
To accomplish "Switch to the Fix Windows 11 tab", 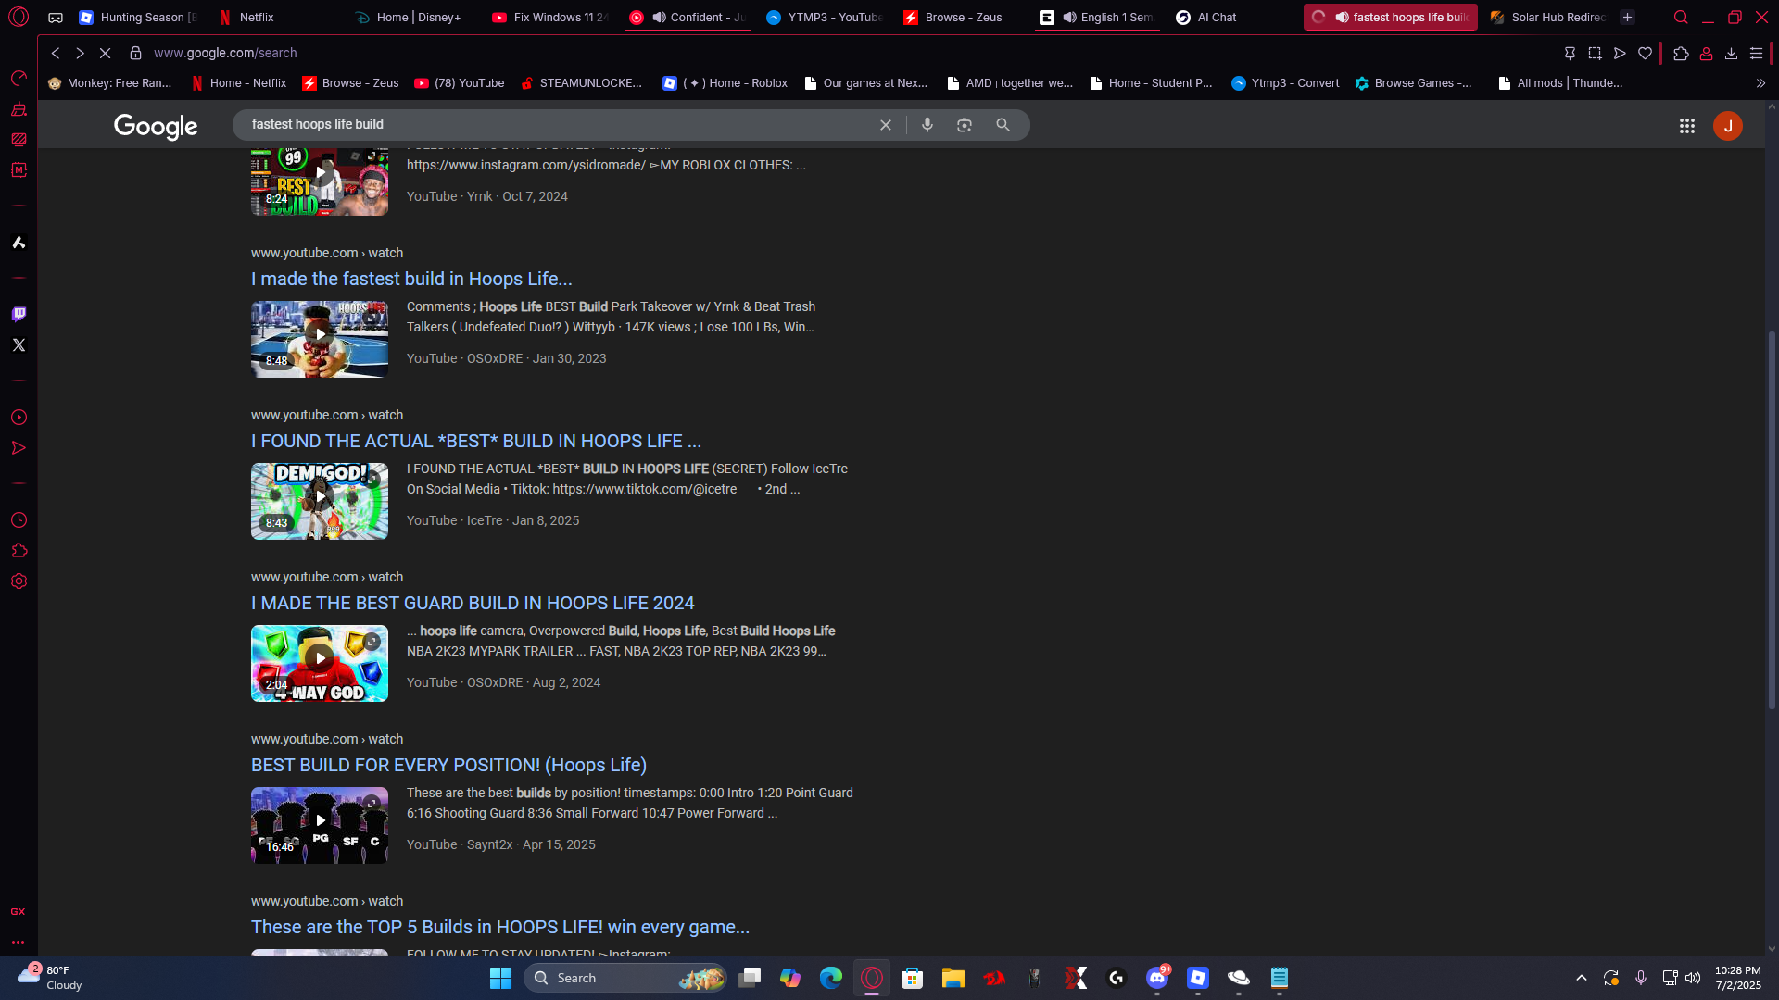I will pos(550,18).
